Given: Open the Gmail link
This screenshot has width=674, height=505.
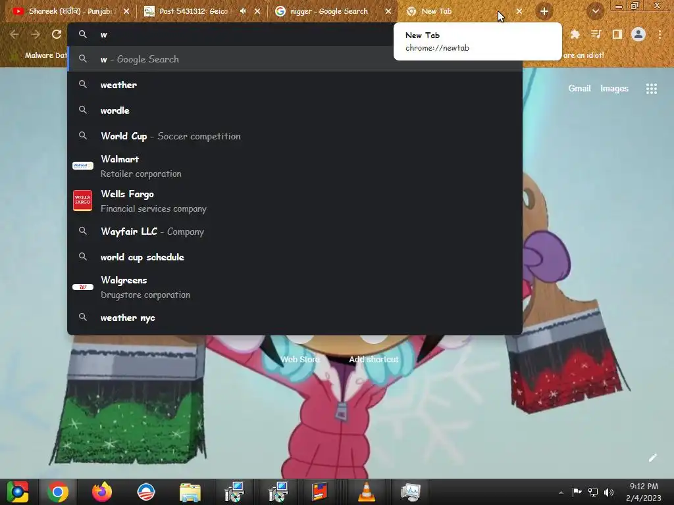Looking at the screenshot, I should tap(579, 89).
